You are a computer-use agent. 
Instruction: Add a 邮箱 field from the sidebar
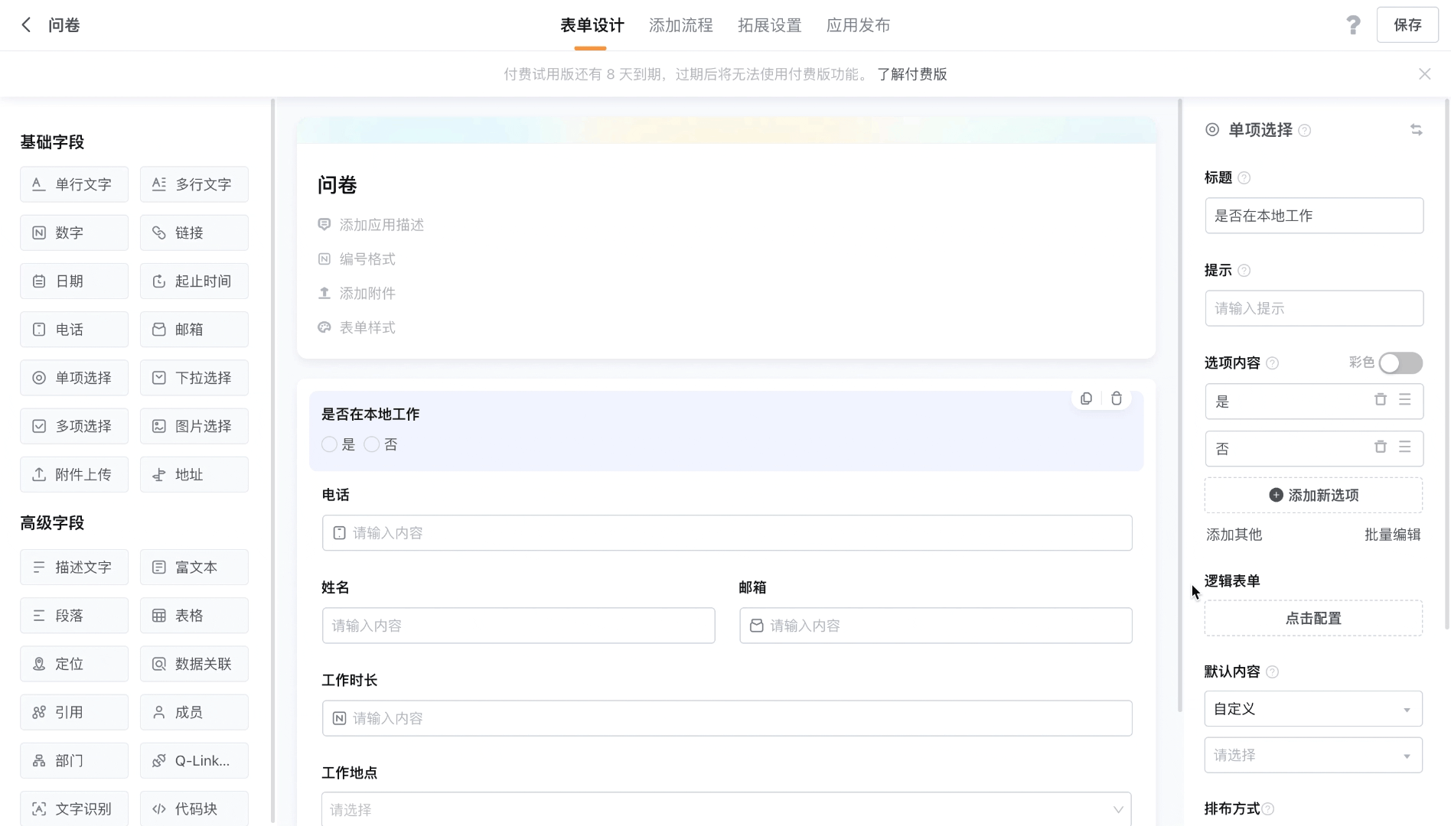tap(194, 330)
